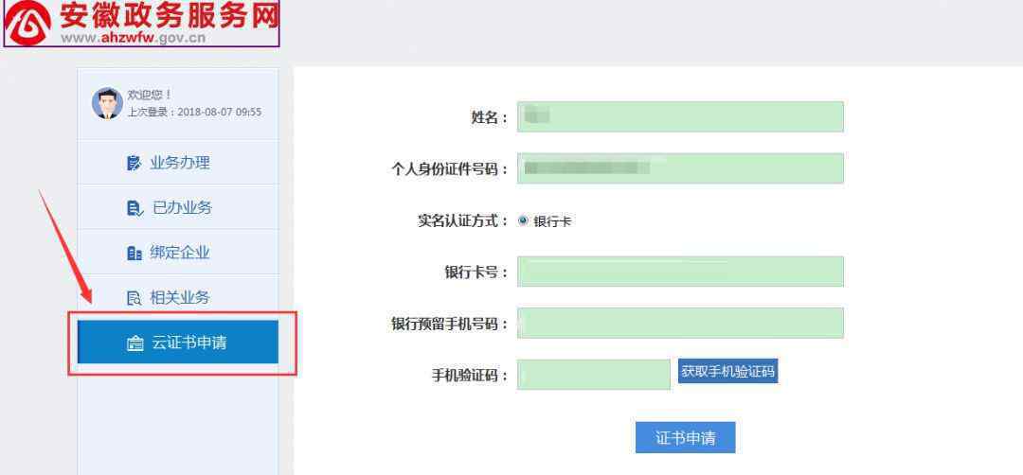Click into the 银行预留手机号码 field
1023x475 pixels.
[680, 324]
